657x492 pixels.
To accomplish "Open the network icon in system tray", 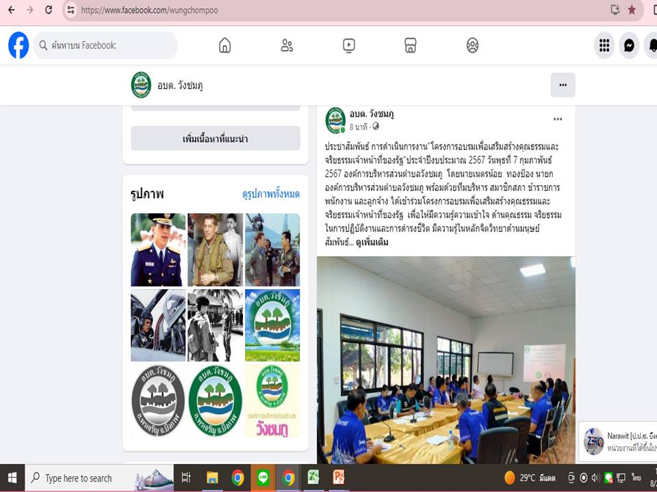I will 621,478.
